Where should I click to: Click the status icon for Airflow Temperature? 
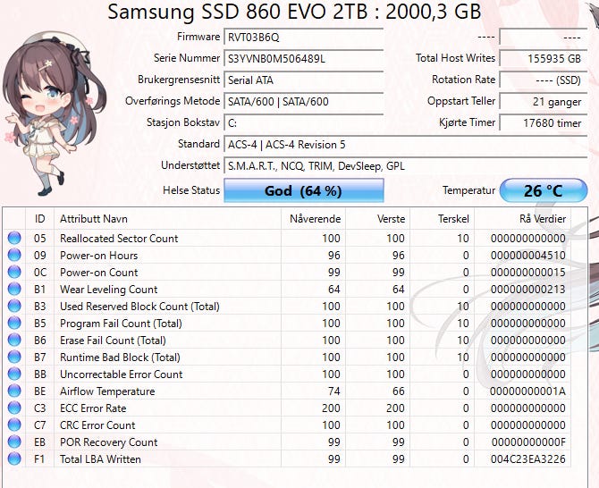[14, 391]
